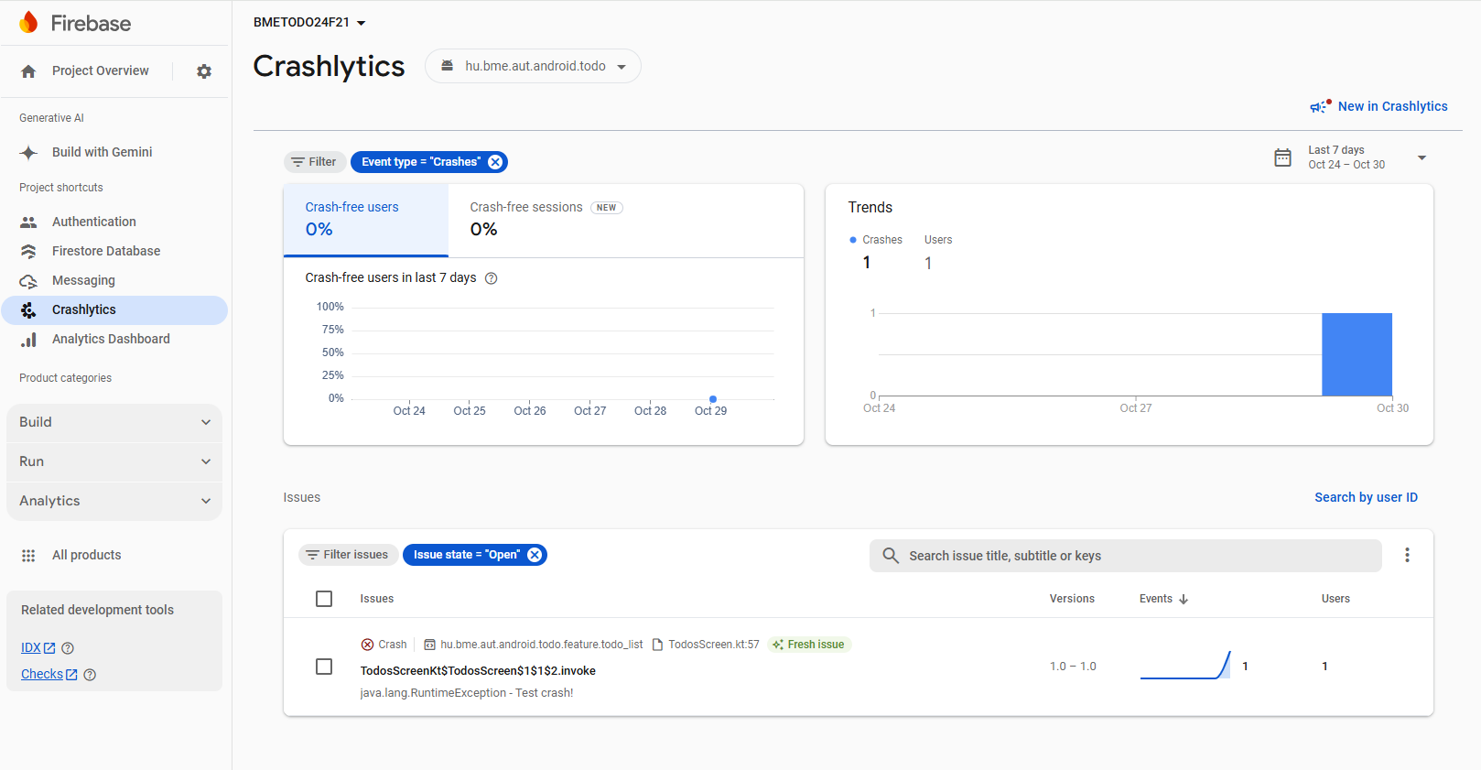Click the Android app icon in selector
The width and height of the screenshot is (1481, 770).
[448, 66]
